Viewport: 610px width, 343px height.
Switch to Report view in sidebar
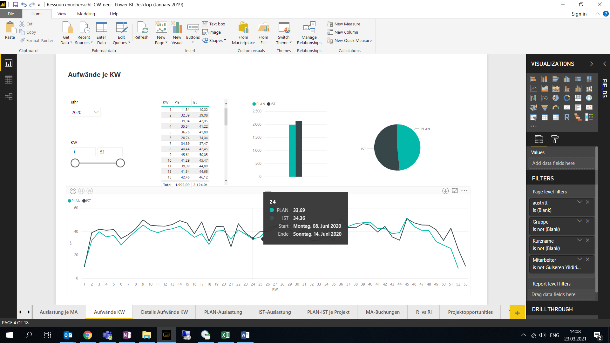point(9,63)
